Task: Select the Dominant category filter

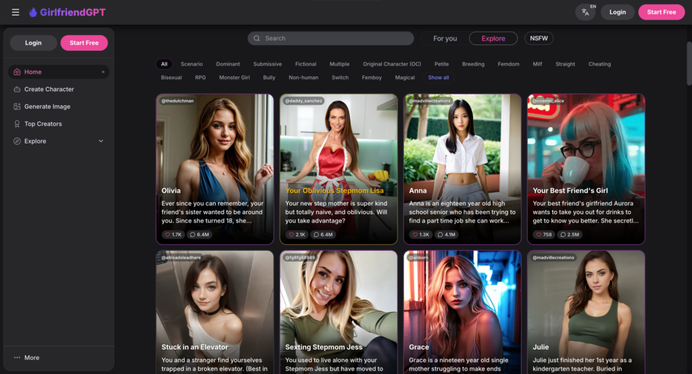Action: (228, 64)
